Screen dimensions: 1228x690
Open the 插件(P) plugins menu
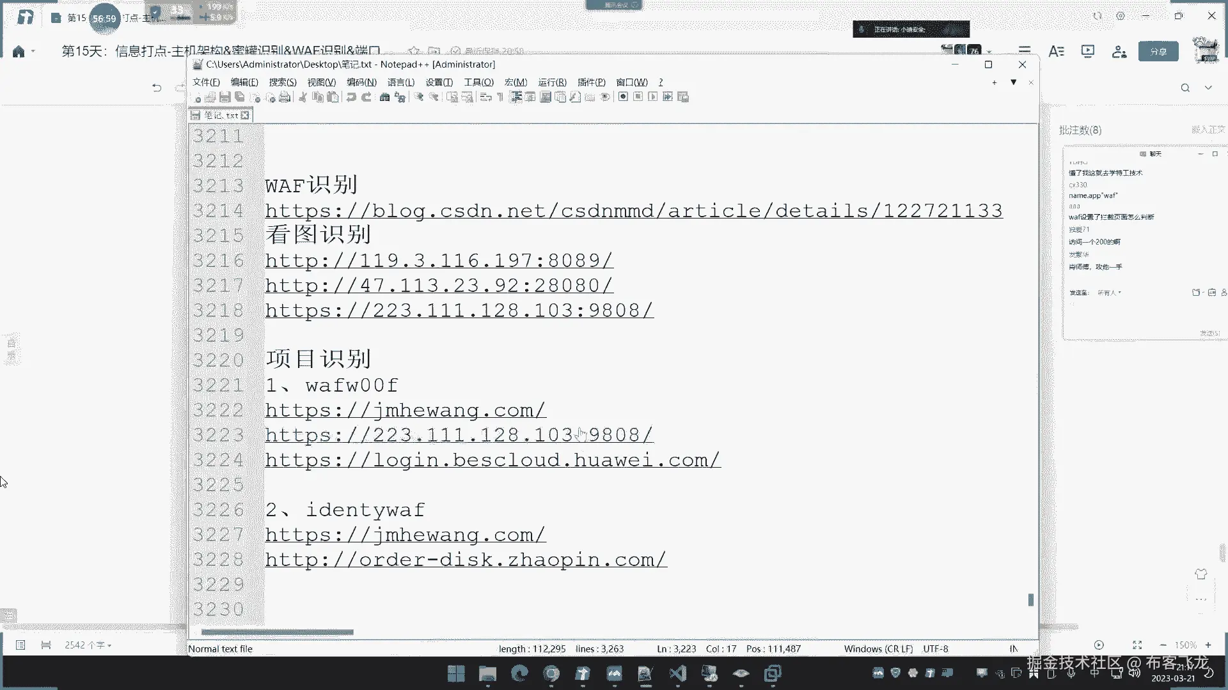pyautogui.click(x=591, y=82)
